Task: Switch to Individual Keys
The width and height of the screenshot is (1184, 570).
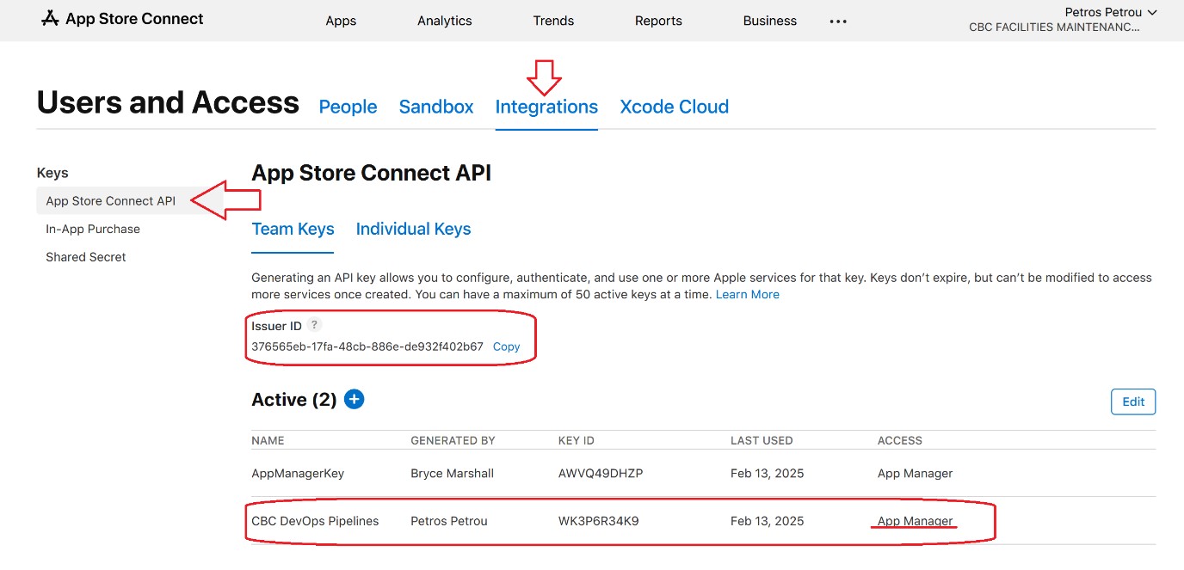Action: pyautogui.click(x=413, y=229)
